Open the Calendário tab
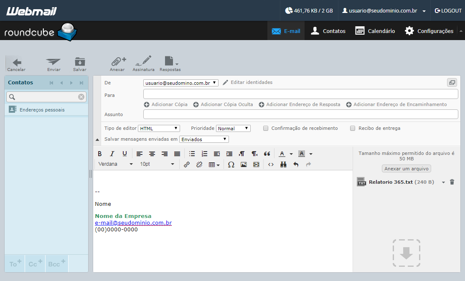 (x=375, y=31)
